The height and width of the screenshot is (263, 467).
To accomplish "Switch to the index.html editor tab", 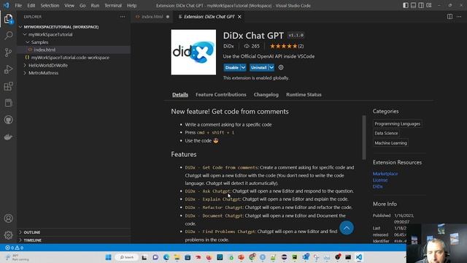I will [153, 17].
